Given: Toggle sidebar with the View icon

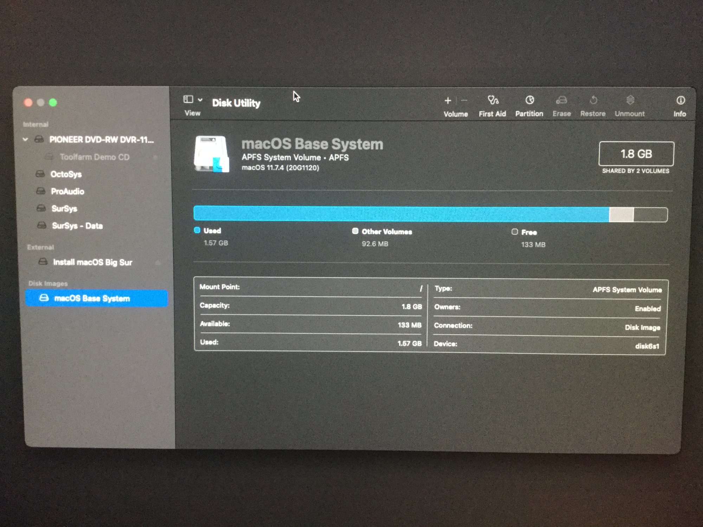Looking at the screenshot, I should tap(188, 99).
